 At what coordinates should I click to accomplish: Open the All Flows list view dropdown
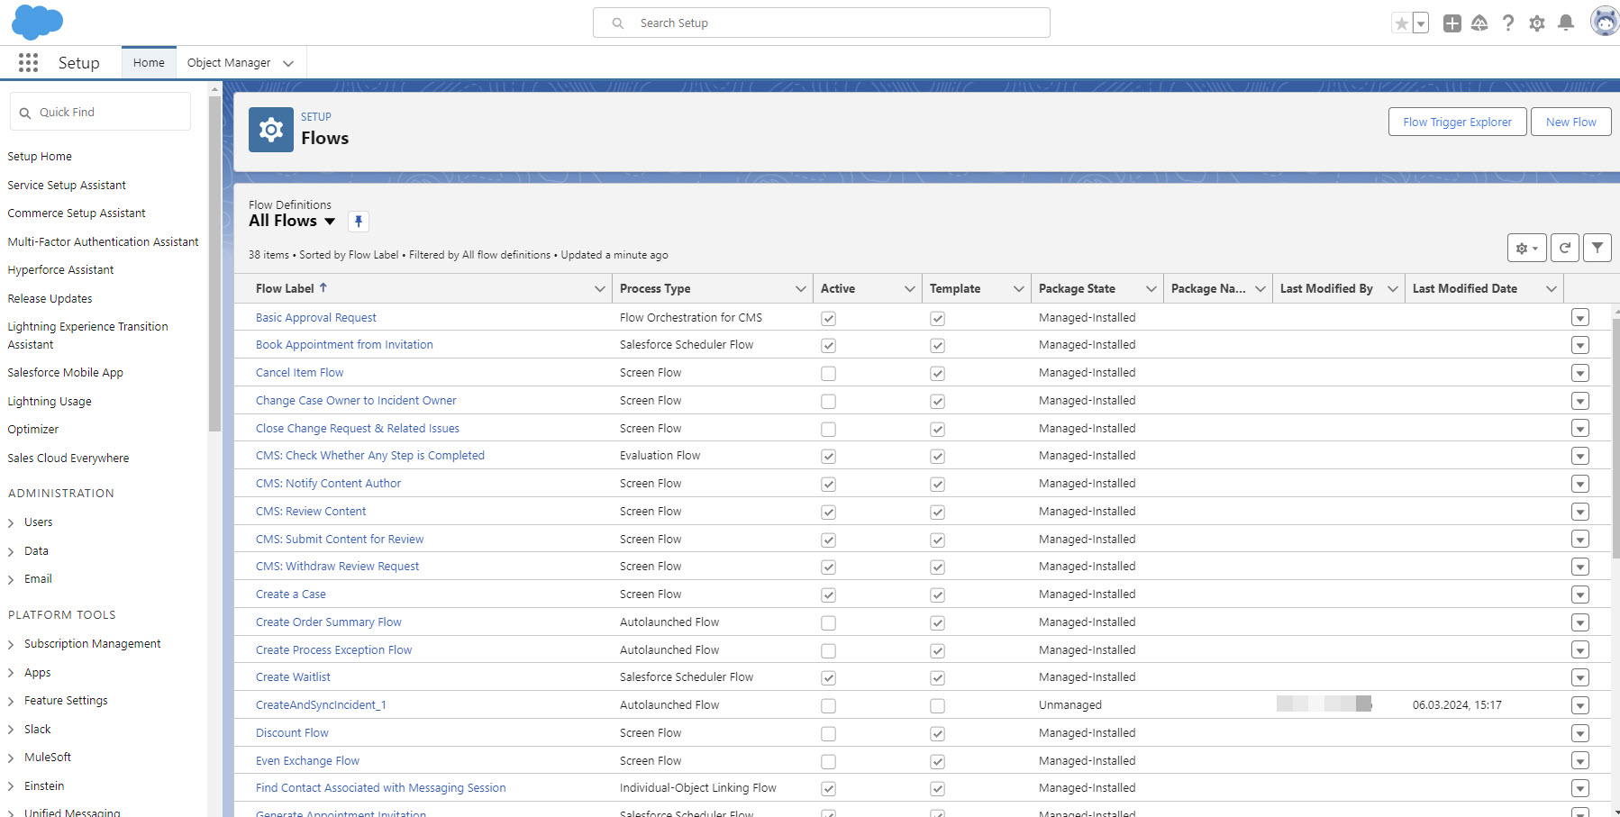[x=330, y=222]
